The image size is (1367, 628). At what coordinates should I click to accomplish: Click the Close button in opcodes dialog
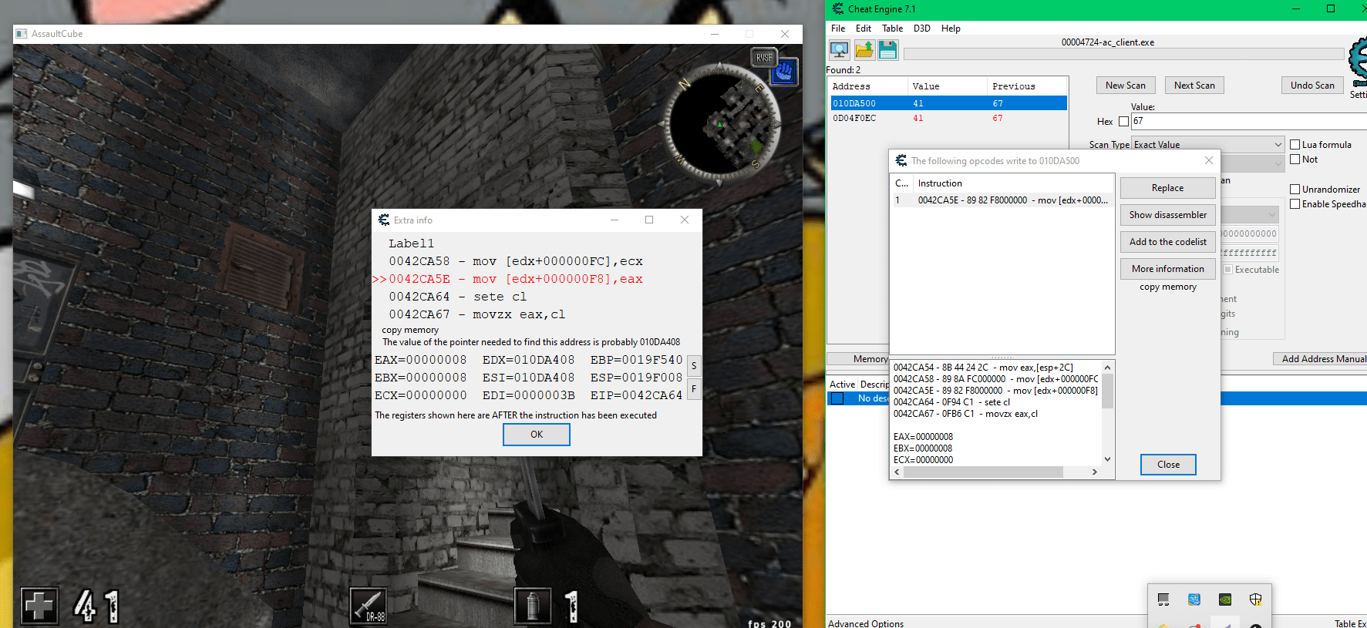1168,465
